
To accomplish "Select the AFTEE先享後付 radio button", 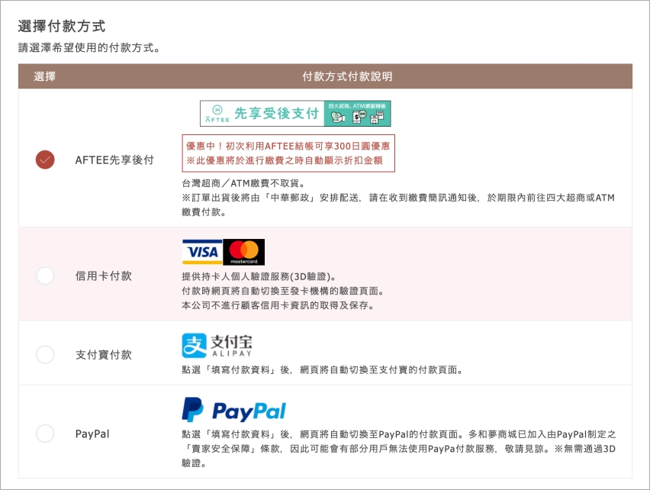I will tap(45, 160).
